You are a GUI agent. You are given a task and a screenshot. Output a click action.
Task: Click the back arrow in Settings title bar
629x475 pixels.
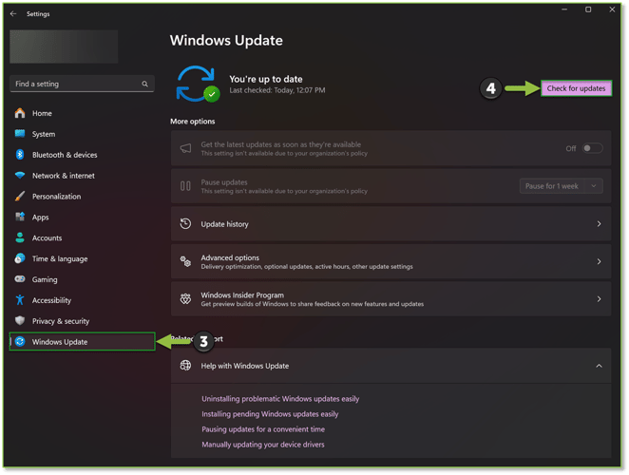(13, 13)
